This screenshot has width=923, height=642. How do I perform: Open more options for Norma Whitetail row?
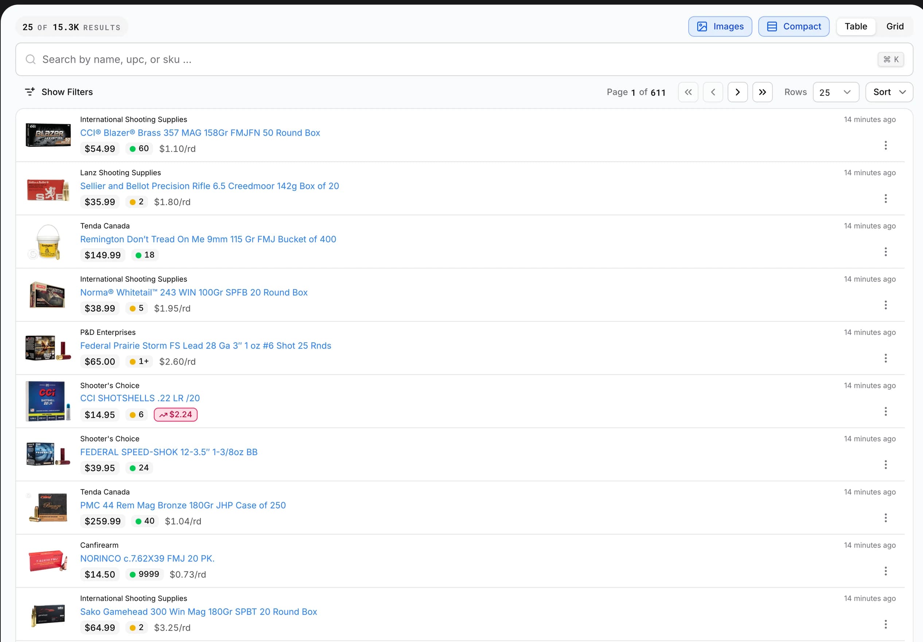[x=885, y=305]
